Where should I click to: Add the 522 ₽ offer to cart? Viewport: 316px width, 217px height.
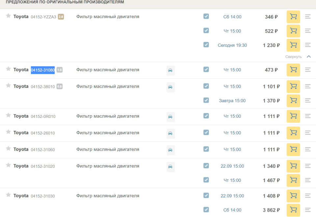tap(293, 31)
